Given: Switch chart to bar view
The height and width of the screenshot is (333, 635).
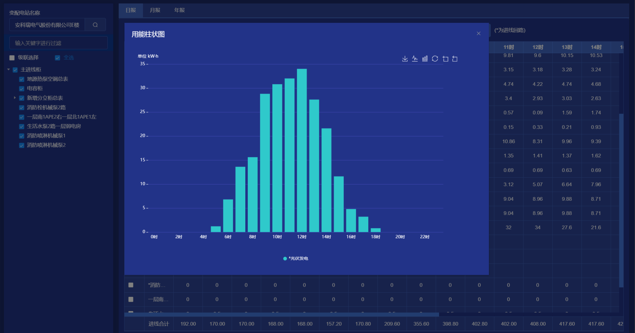Looking at the screenshot, I should click(425, 59).
